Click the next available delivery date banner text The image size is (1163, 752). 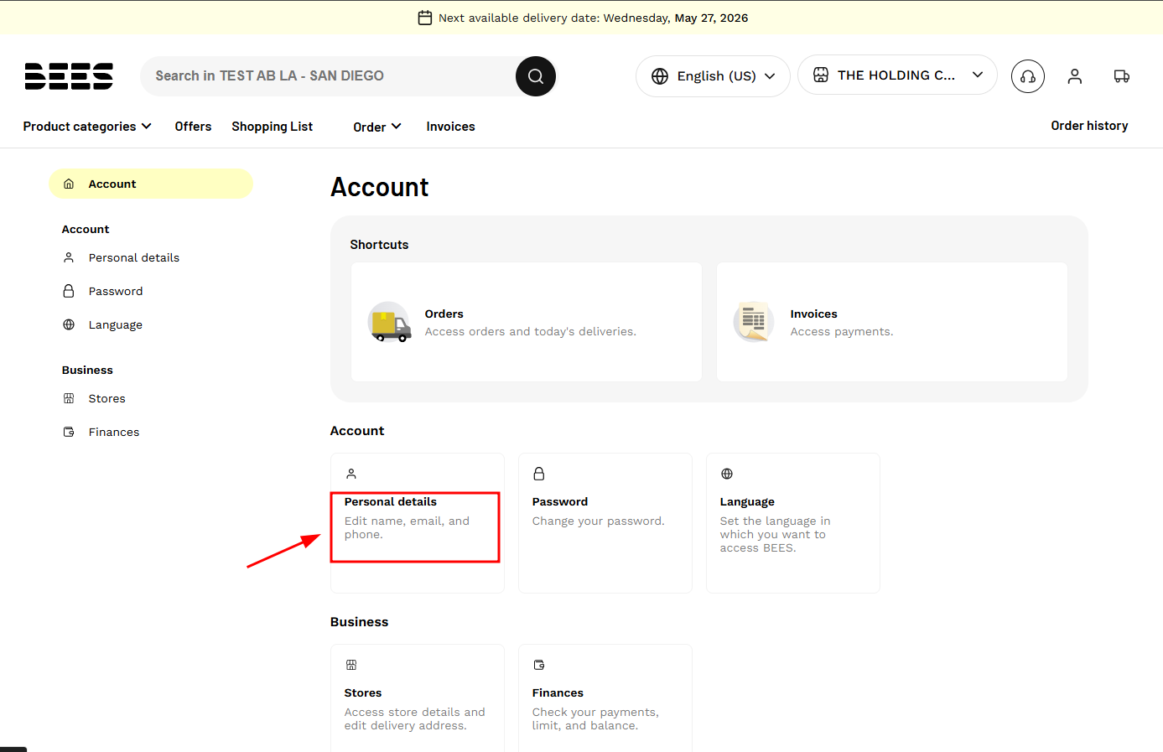594,18
